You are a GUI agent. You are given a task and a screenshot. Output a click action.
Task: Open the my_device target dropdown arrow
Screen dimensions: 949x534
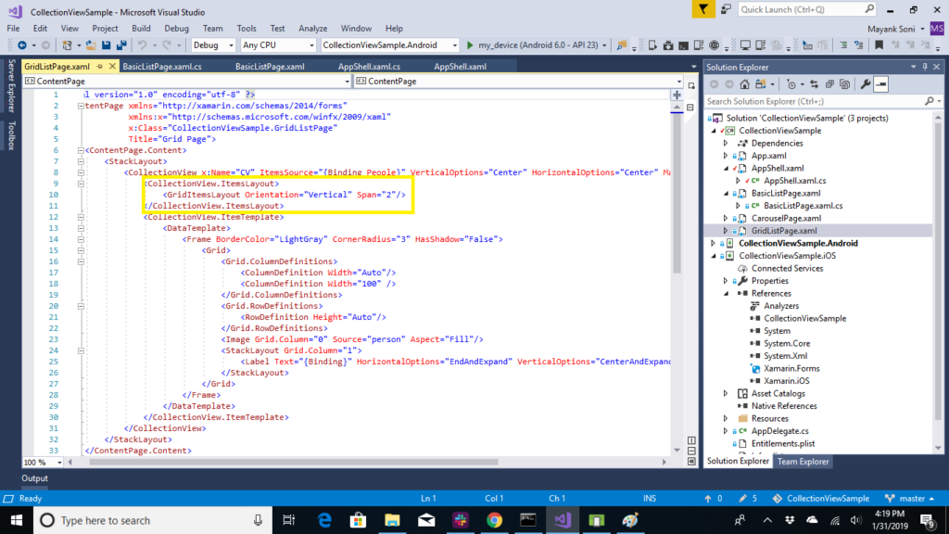click(x=604, y=45)
